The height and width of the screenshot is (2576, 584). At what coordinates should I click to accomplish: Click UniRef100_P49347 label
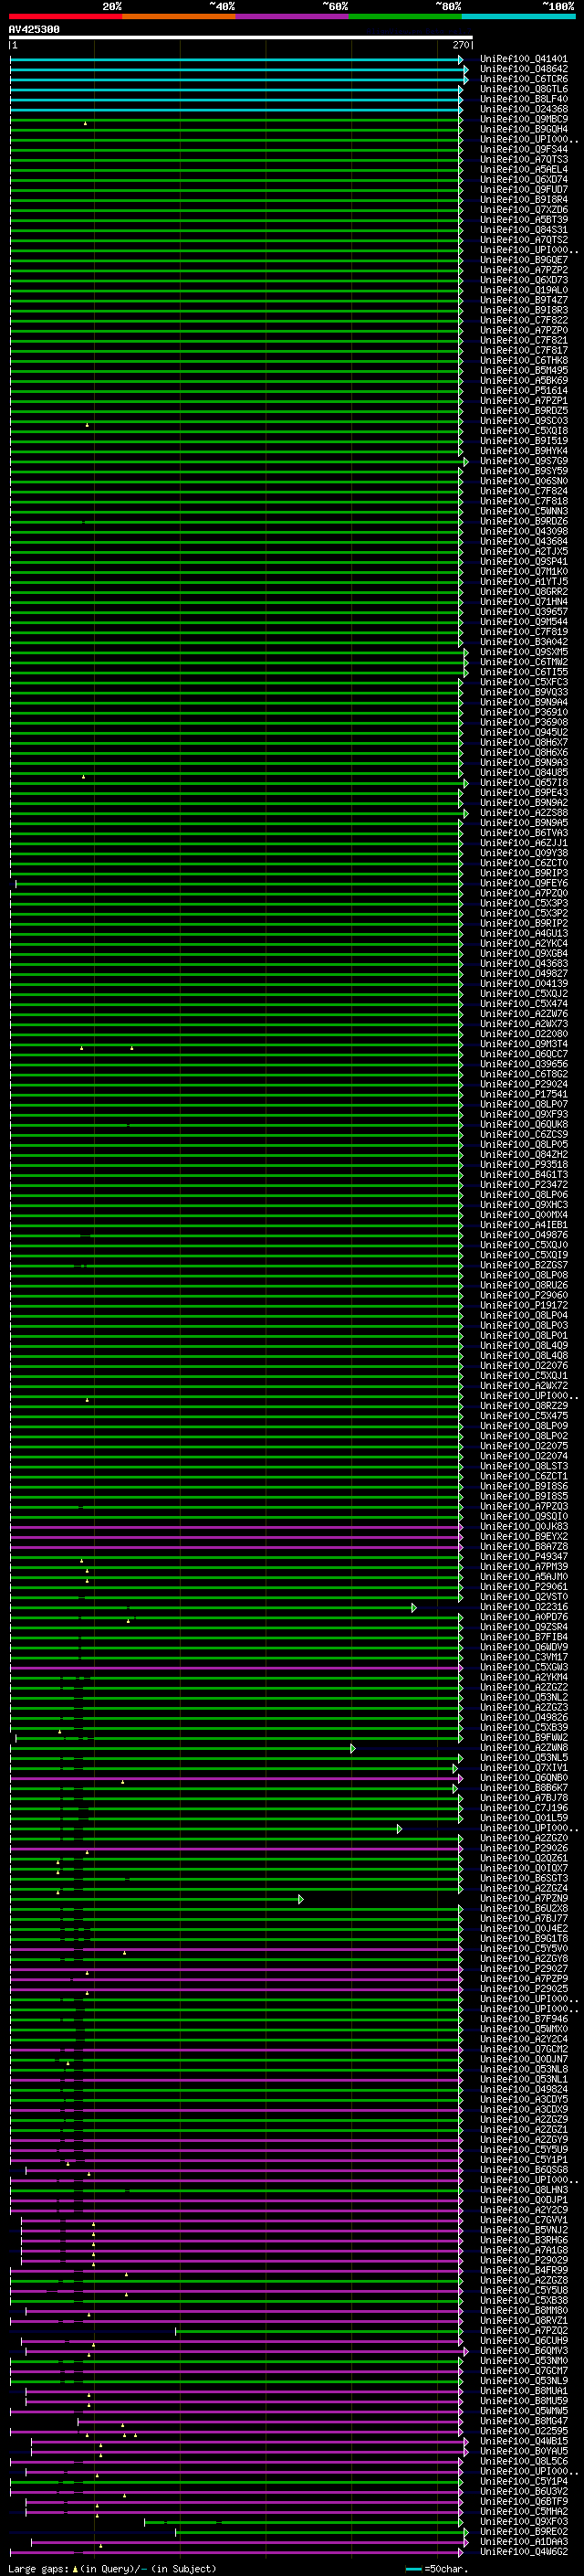click(x=524, y=1556)
